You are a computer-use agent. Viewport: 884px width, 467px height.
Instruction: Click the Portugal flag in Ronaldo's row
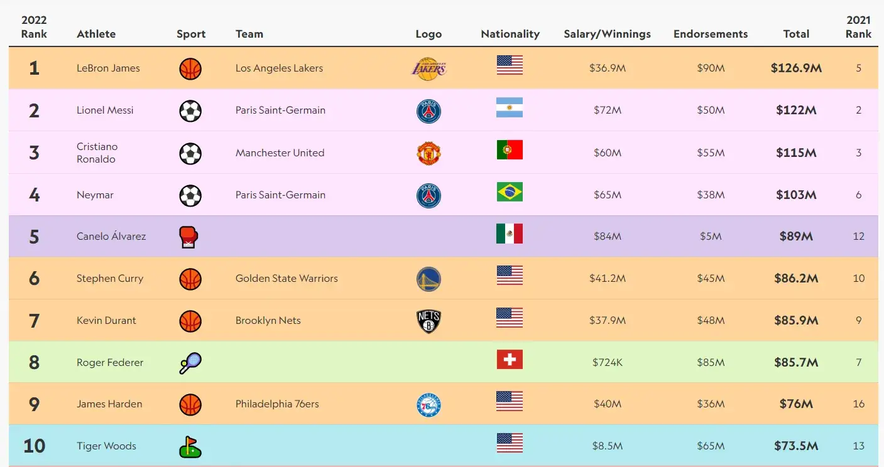510,150
